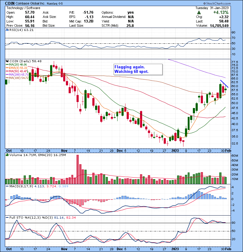Click the Technology / Software sector label
The image size is (243, 252).
[x=23, y=8]
